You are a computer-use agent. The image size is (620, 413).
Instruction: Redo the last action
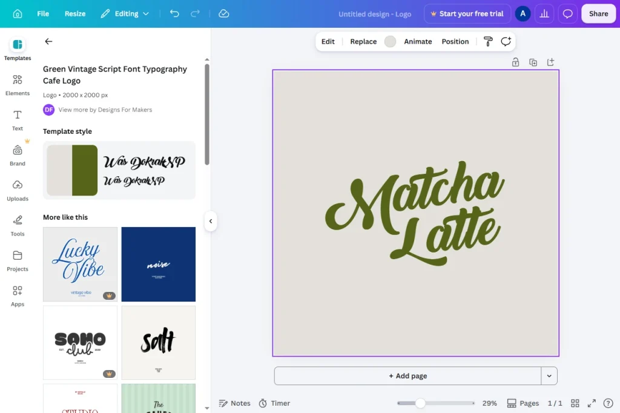pos(196,14)
